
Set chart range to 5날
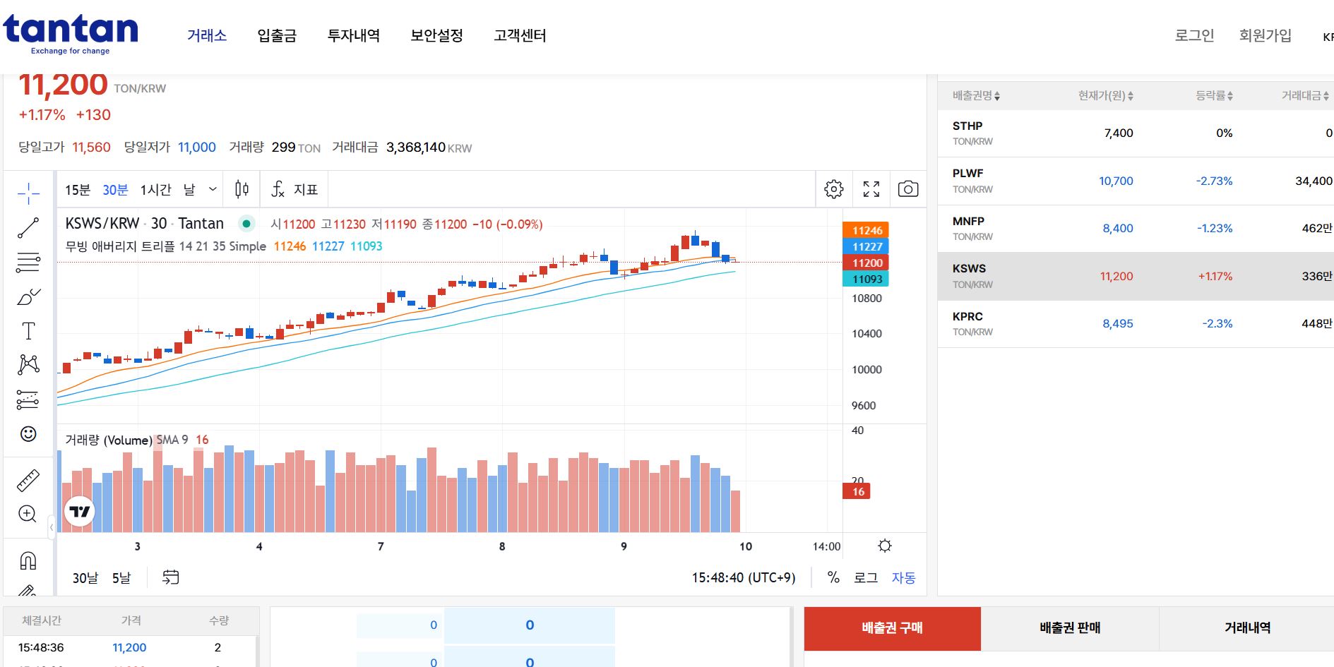[121, 578]
